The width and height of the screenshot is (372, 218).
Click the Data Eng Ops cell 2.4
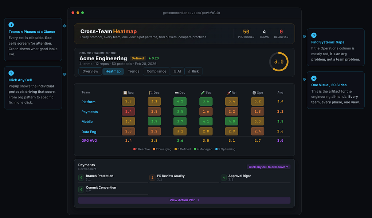(258, 131)
